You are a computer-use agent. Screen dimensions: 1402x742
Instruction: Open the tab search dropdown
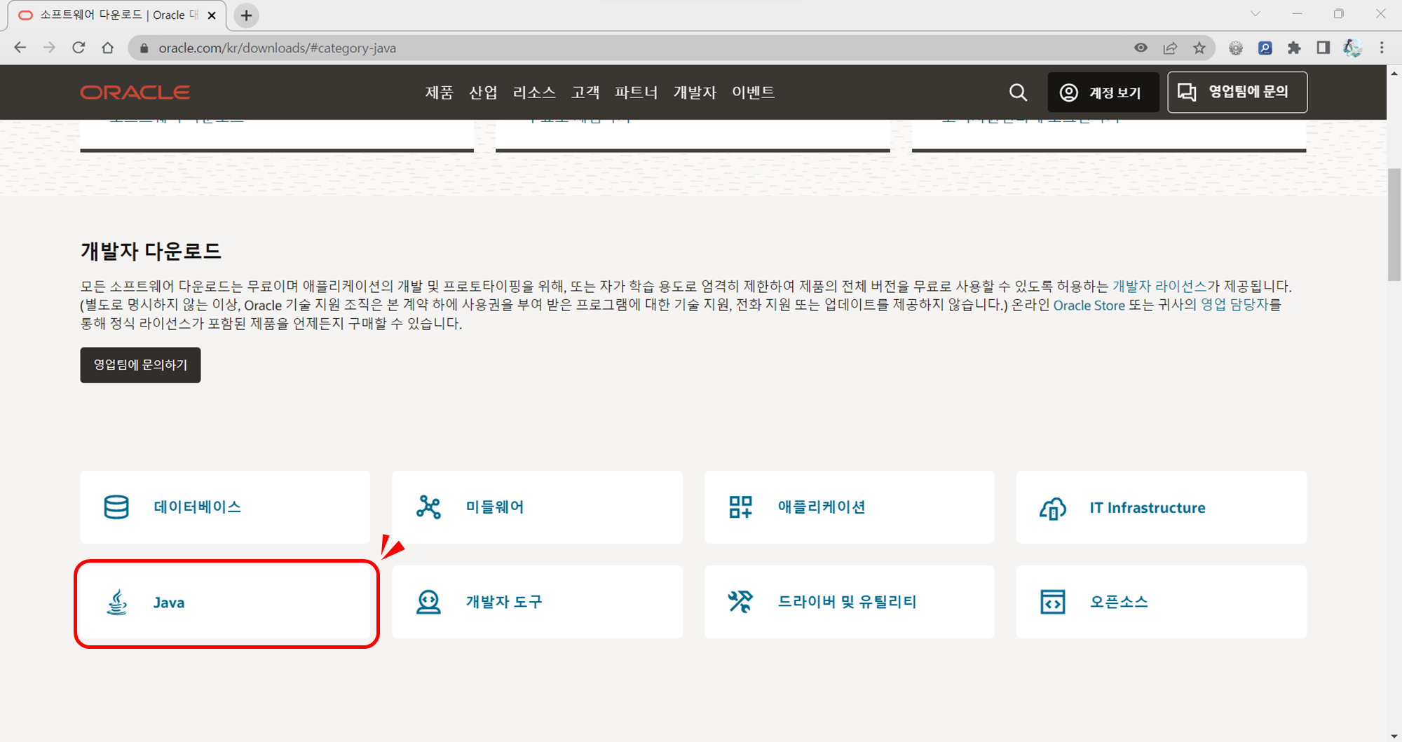(x=1255, y=14)
